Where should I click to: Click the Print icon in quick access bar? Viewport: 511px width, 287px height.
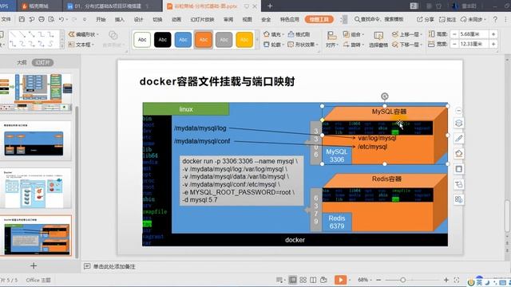[x=42, y=19]
